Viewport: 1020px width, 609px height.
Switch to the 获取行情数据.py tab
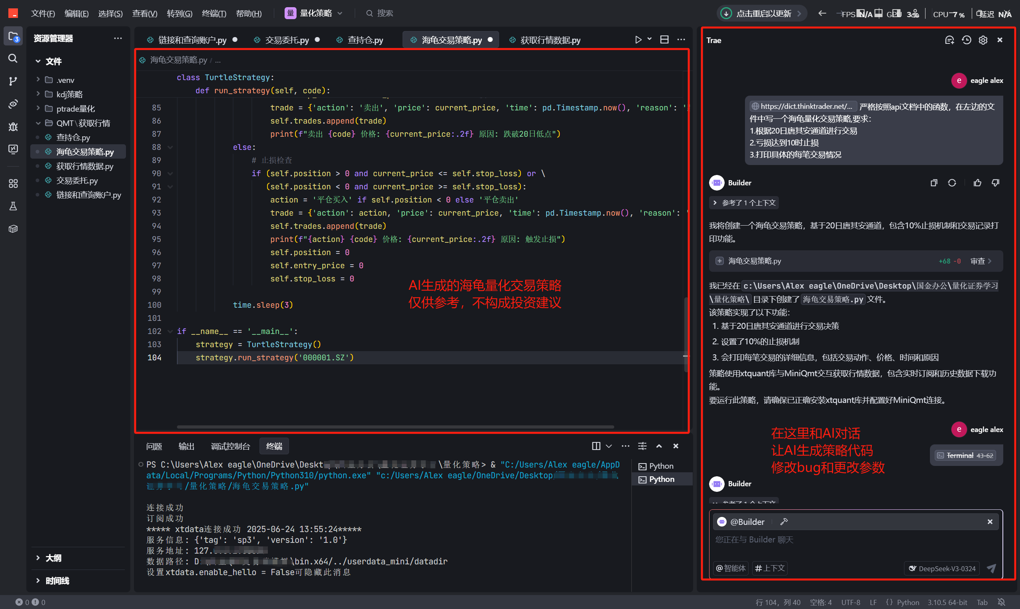[x=550, y=40]
